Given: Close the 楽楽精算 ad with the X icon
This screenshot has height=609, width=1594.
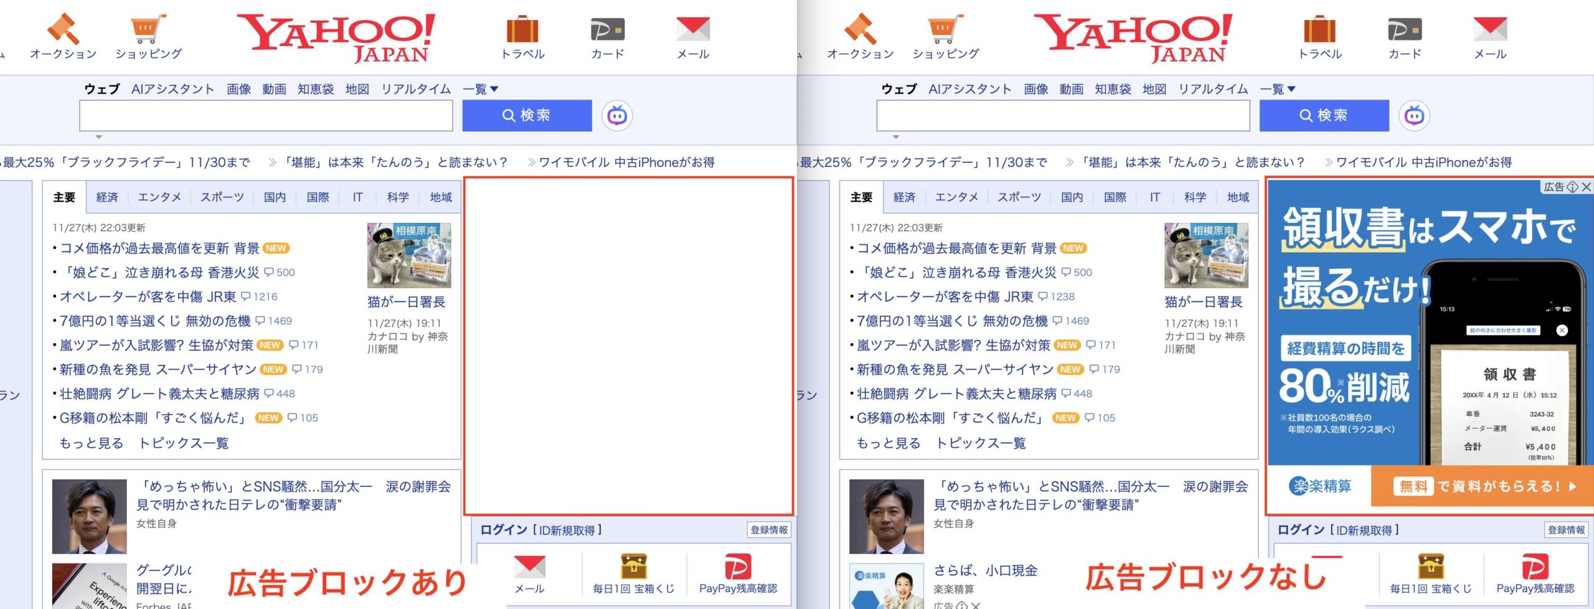Looking at the screenshot, I should (1587, 187).
